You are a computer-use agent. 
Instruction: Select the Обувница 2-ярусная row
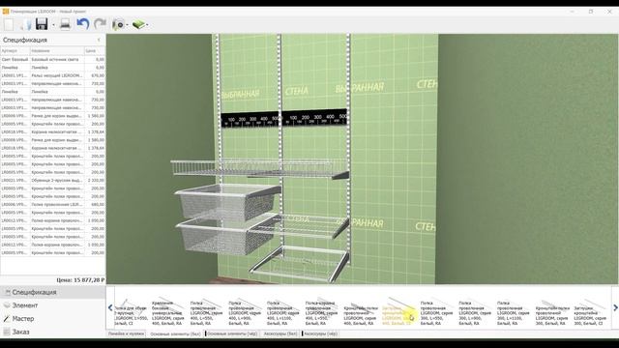[53, 181]
